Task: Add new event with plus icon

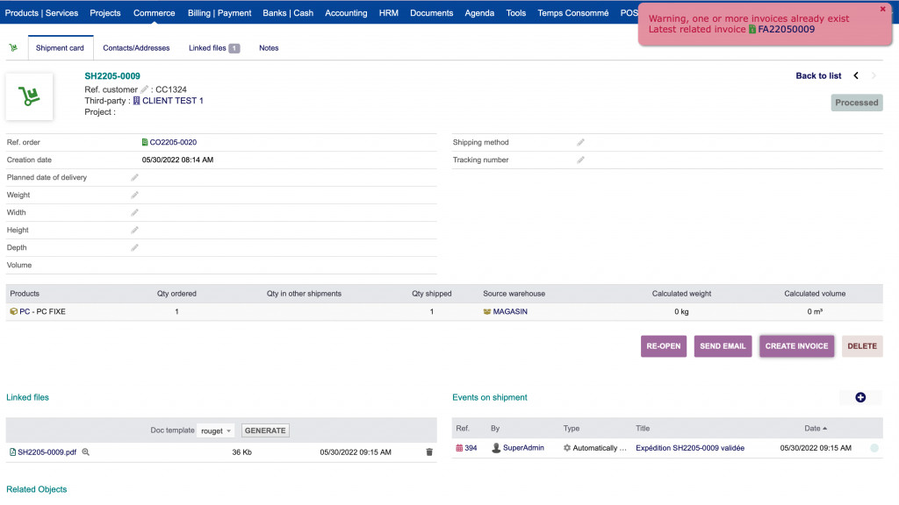Action: [x=859, y=397]
